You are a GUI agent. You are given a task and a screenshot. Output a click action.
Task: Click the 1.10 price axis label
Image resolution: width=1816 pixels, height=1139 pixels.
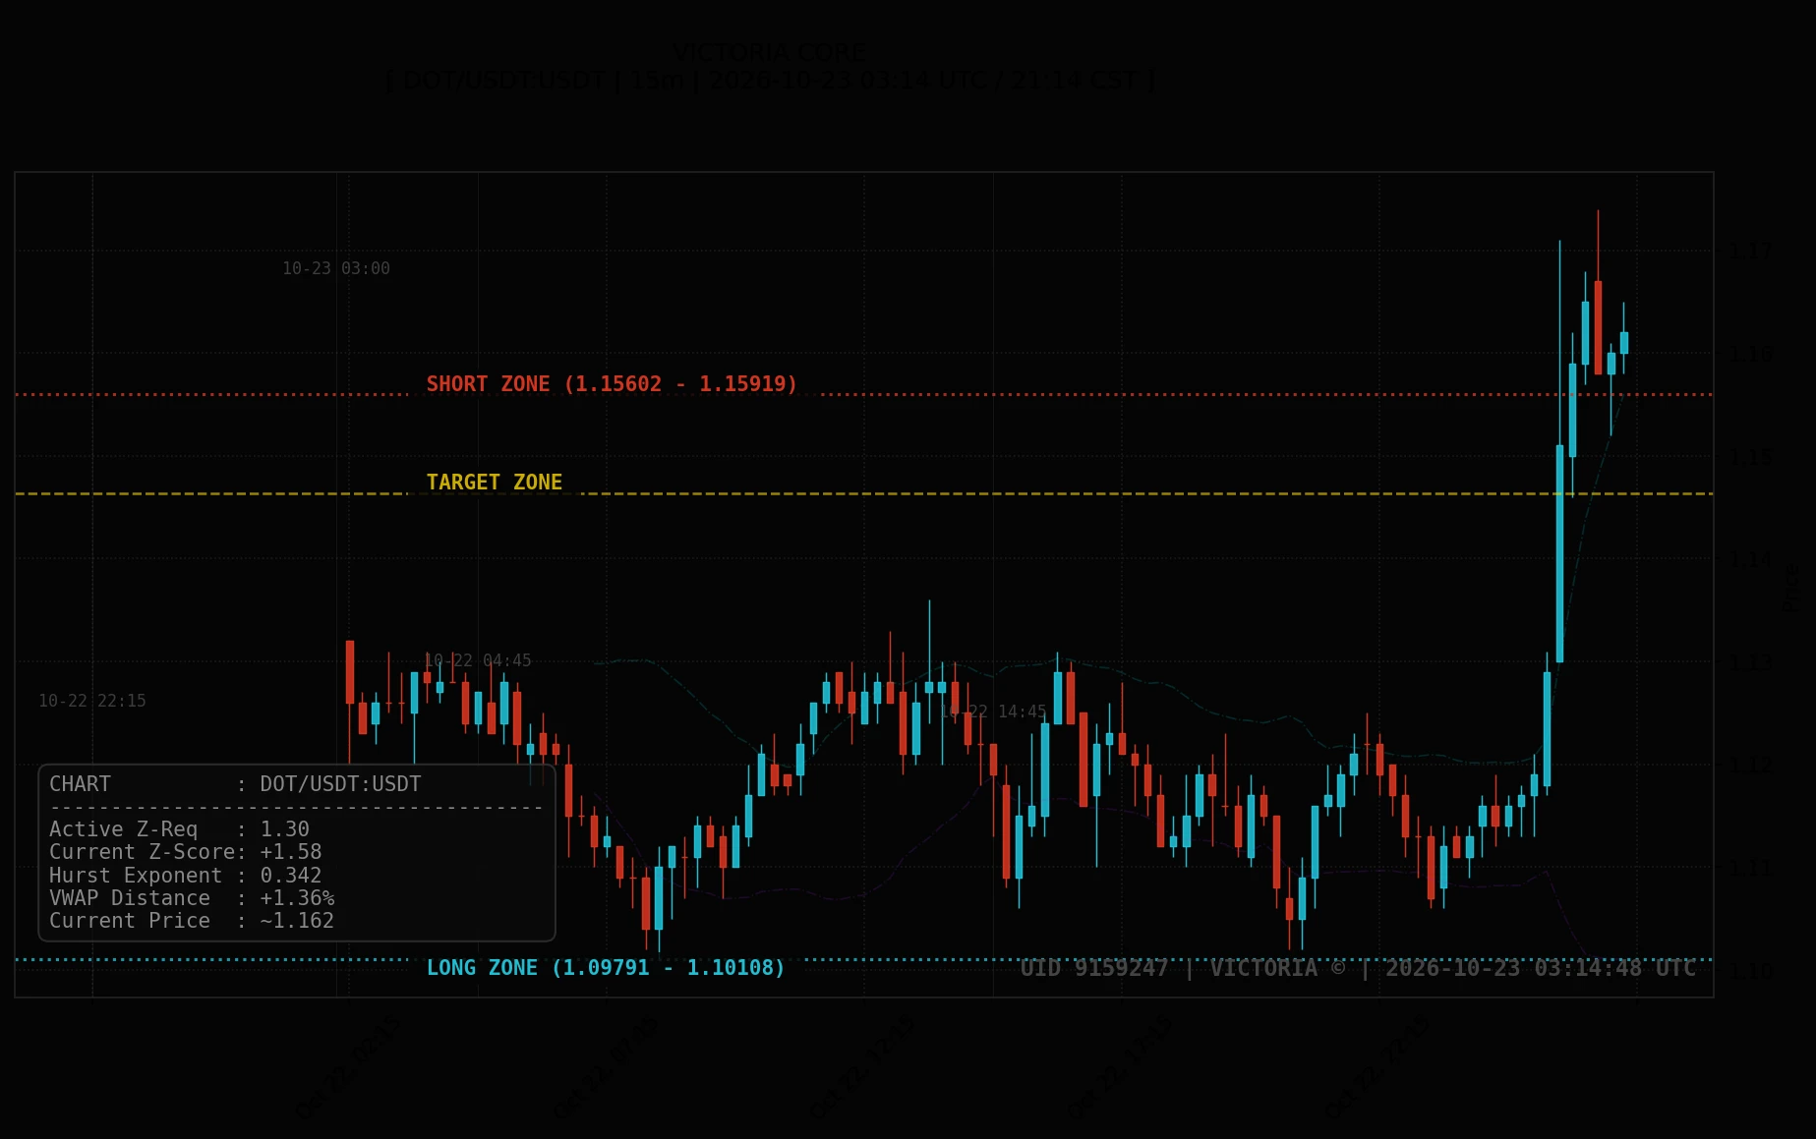tap(1751, 971)
